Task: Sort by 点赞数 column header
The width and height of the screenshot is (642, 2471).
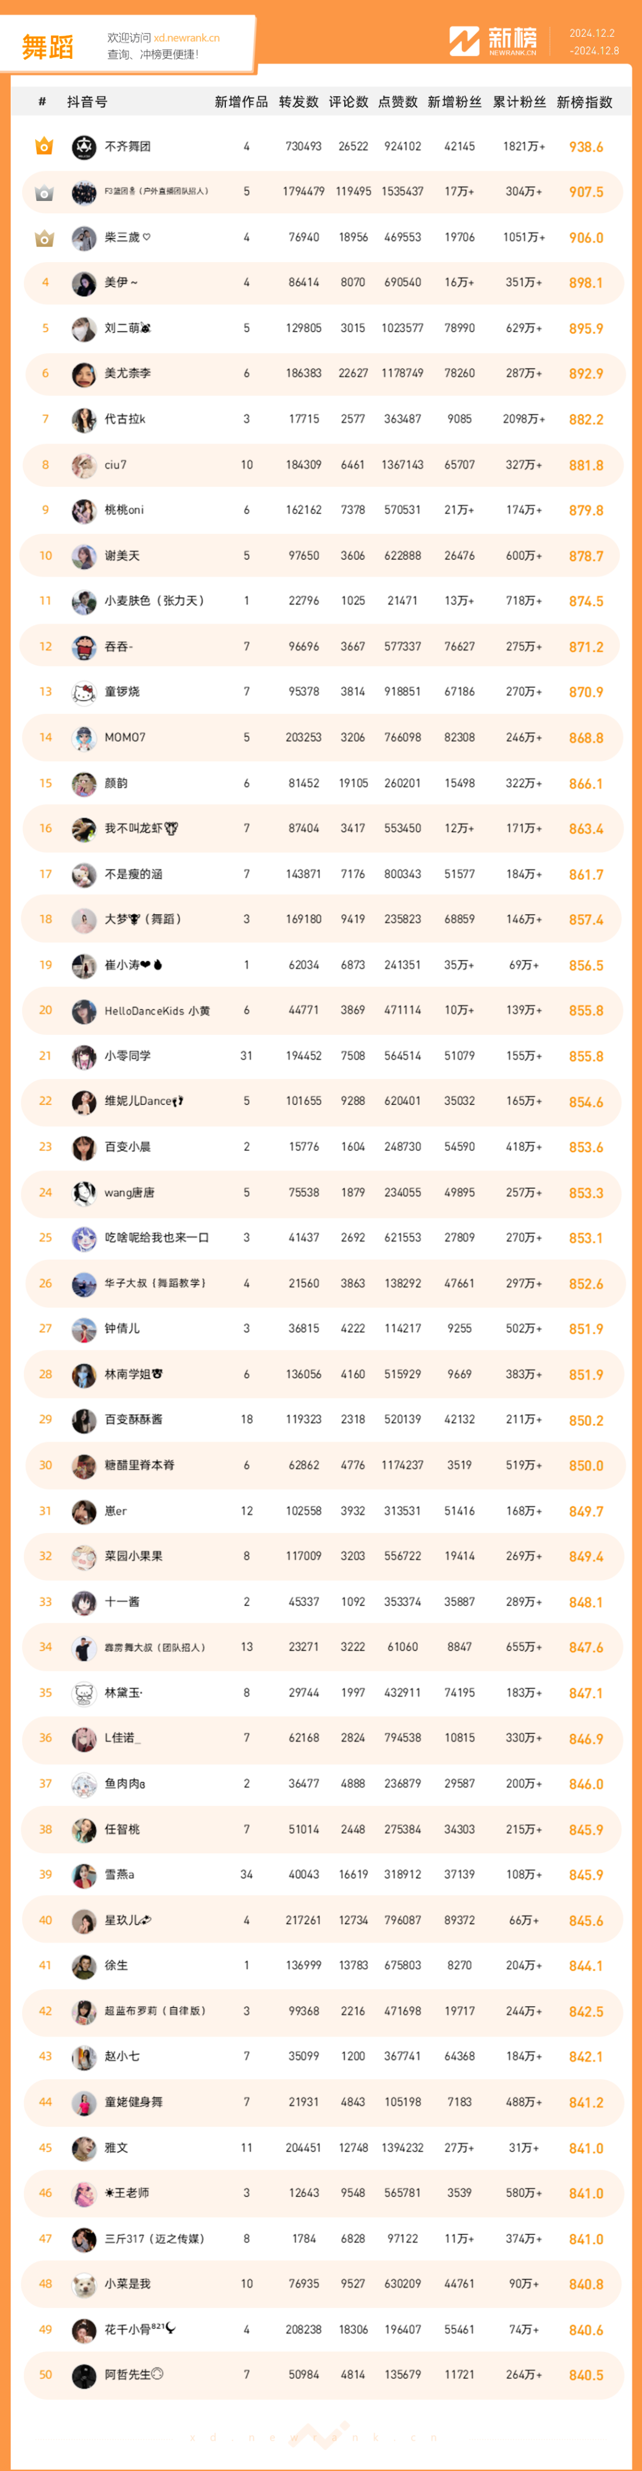Action: click(x=398, y=102)
